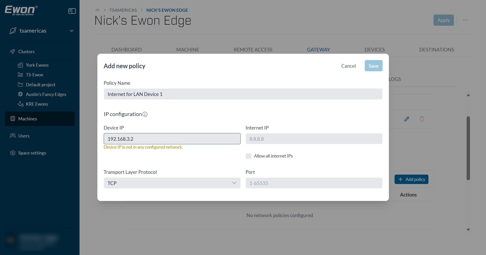Image resolution: width=486 pixels, height=255 pixels.
Task: Click the IP configuration info icon
Action: (x=145, y=114)
